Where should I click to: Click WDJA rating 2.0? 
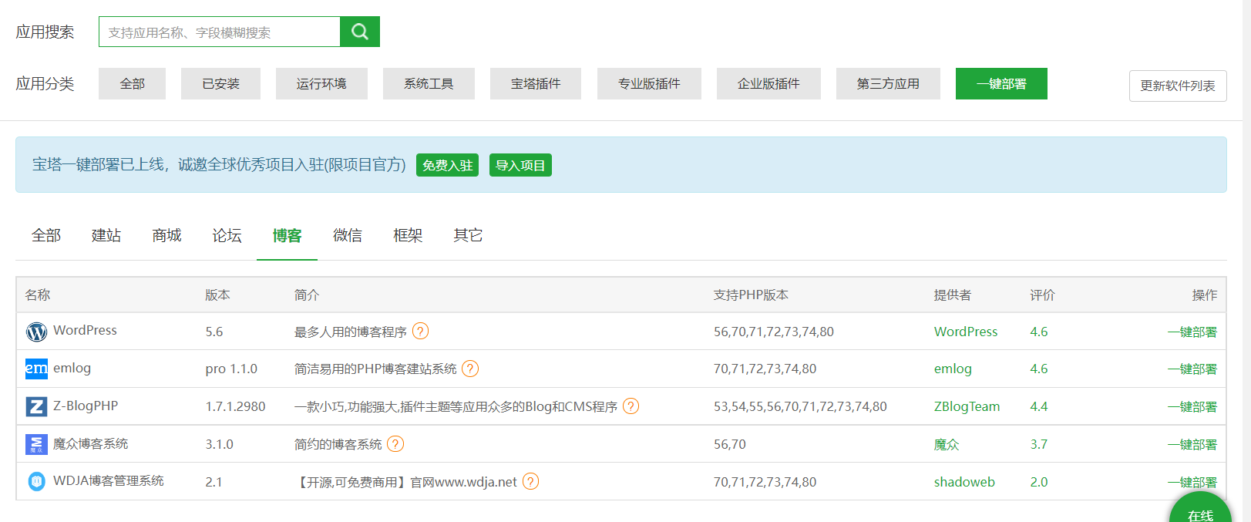point(1039,482)
